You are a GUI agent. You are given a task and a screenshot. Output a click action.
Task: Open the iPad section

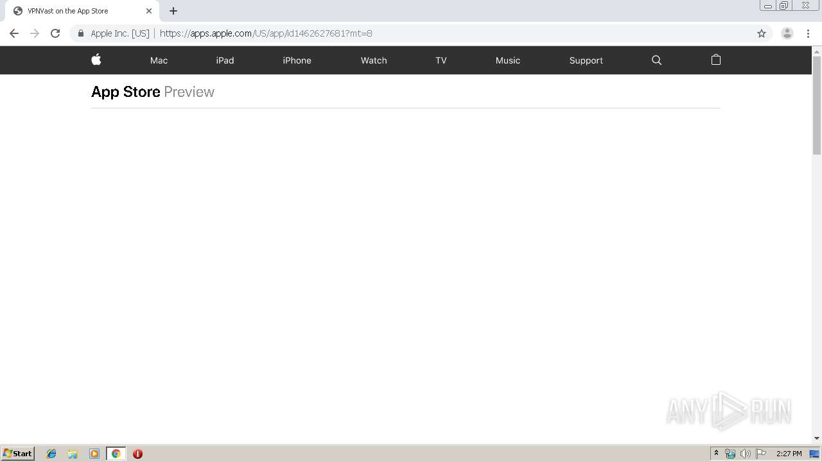(225, 60)
